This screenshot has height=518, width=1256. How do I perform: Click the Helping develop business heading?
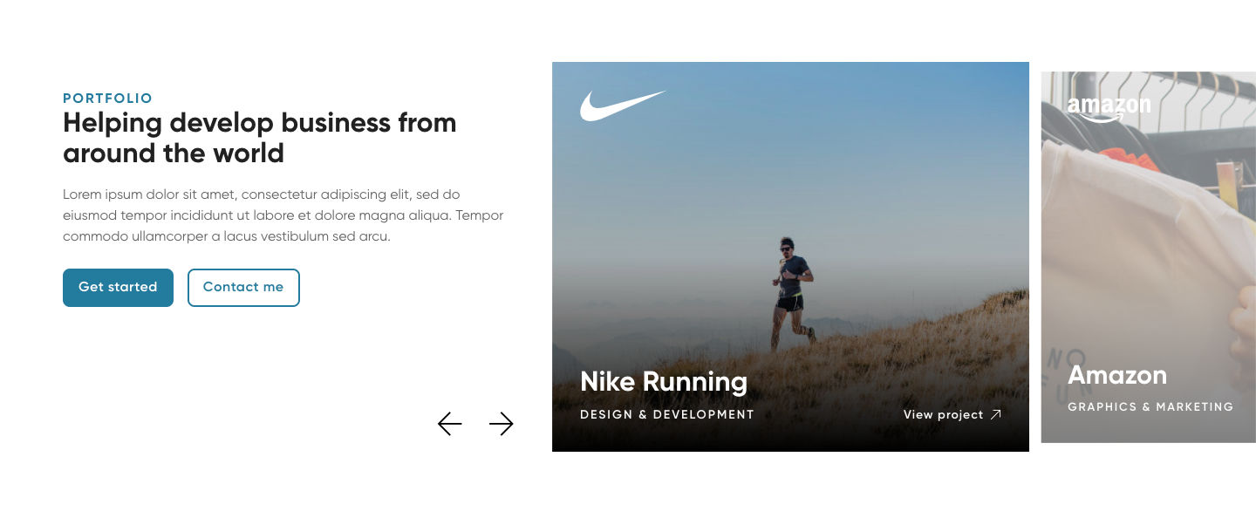[x=259, y=138]
